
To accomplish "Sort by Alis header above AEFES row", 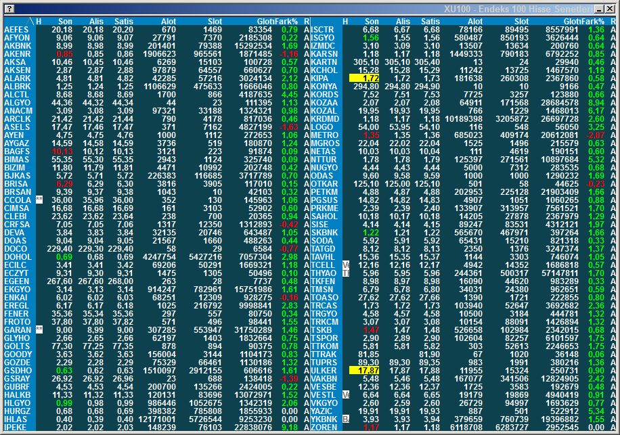I will point(96,22).
